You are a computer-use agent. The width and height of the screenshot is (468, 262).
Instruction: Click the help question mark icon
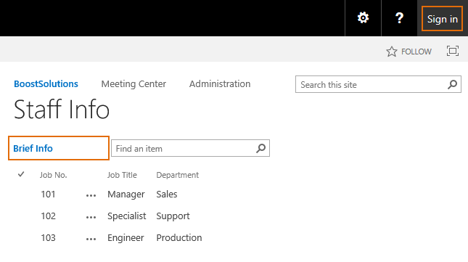[399, 18]
